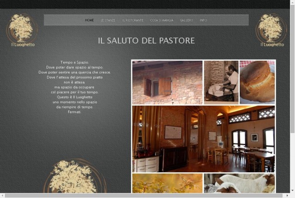Open the cheesemaker photo
This screenshot has height=198, width=295.
[x=221, y=82]
